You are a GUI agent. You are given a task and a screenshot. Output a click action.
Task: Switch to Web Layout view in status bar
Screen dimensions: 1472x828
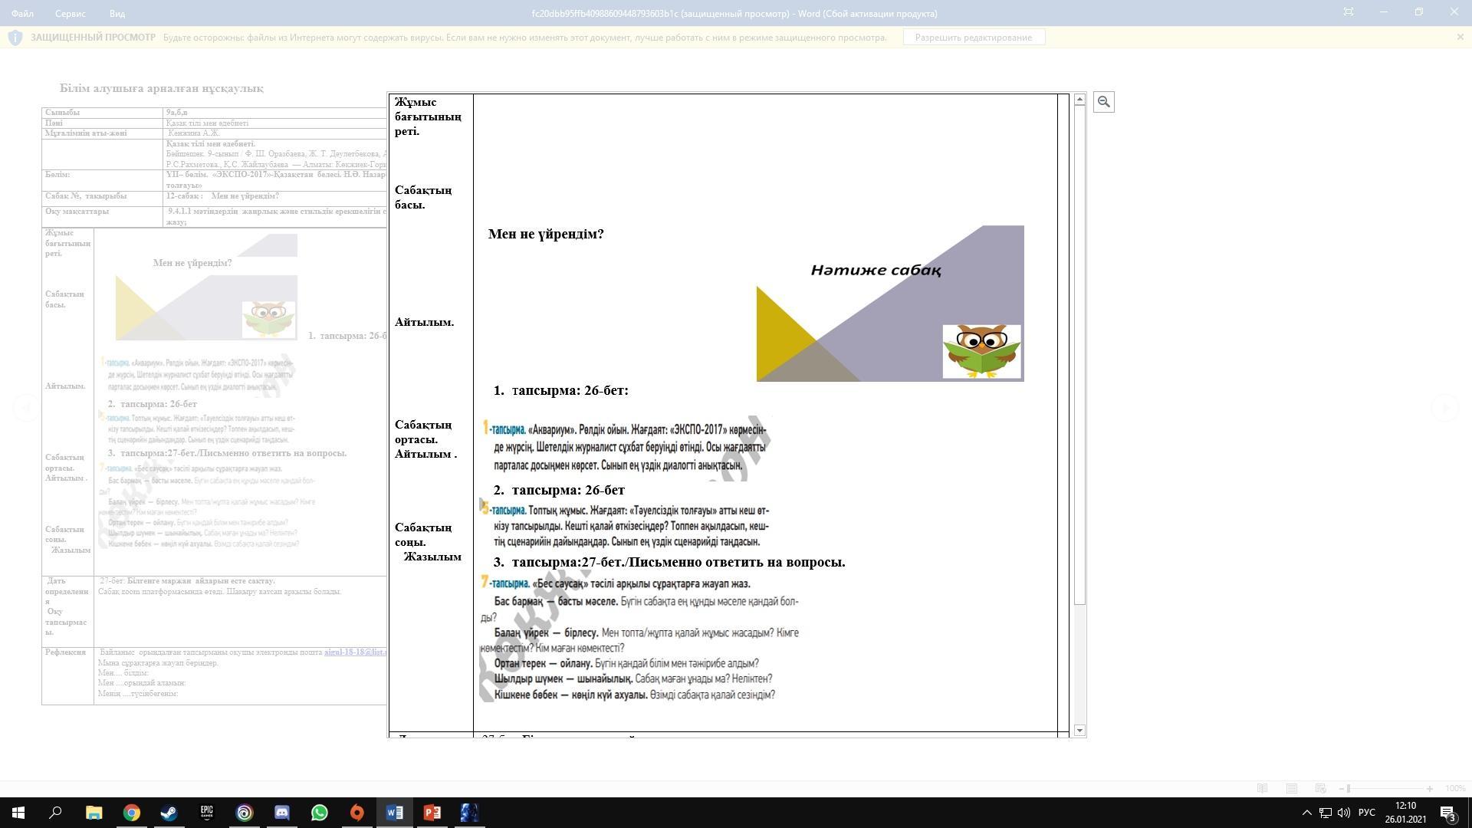(1320, 788)
